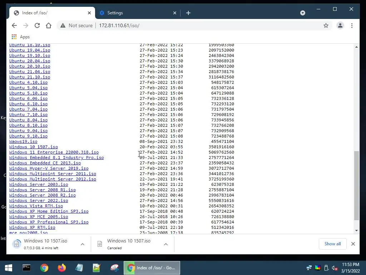
Task: Select the Index of /iso/ tab
Action: 52,13
